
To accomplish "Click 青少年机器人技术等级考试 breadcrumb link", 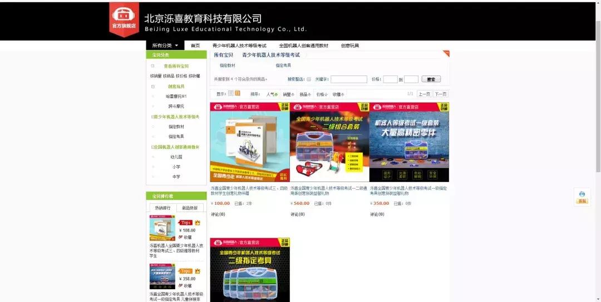I will click(271, 55).
